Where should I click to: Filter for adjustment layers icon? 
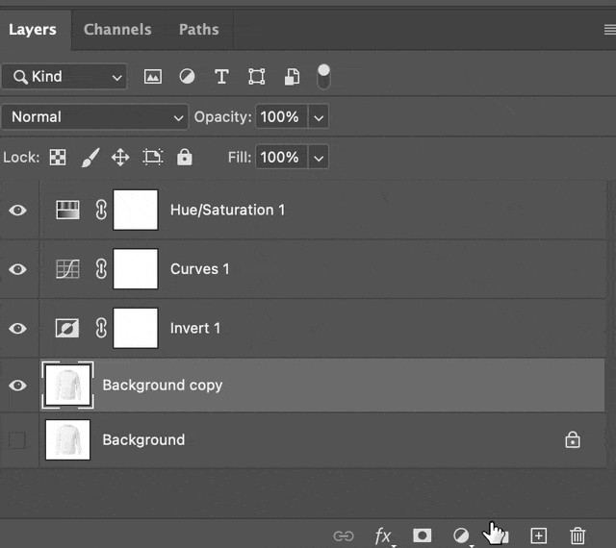coord(187,77)
